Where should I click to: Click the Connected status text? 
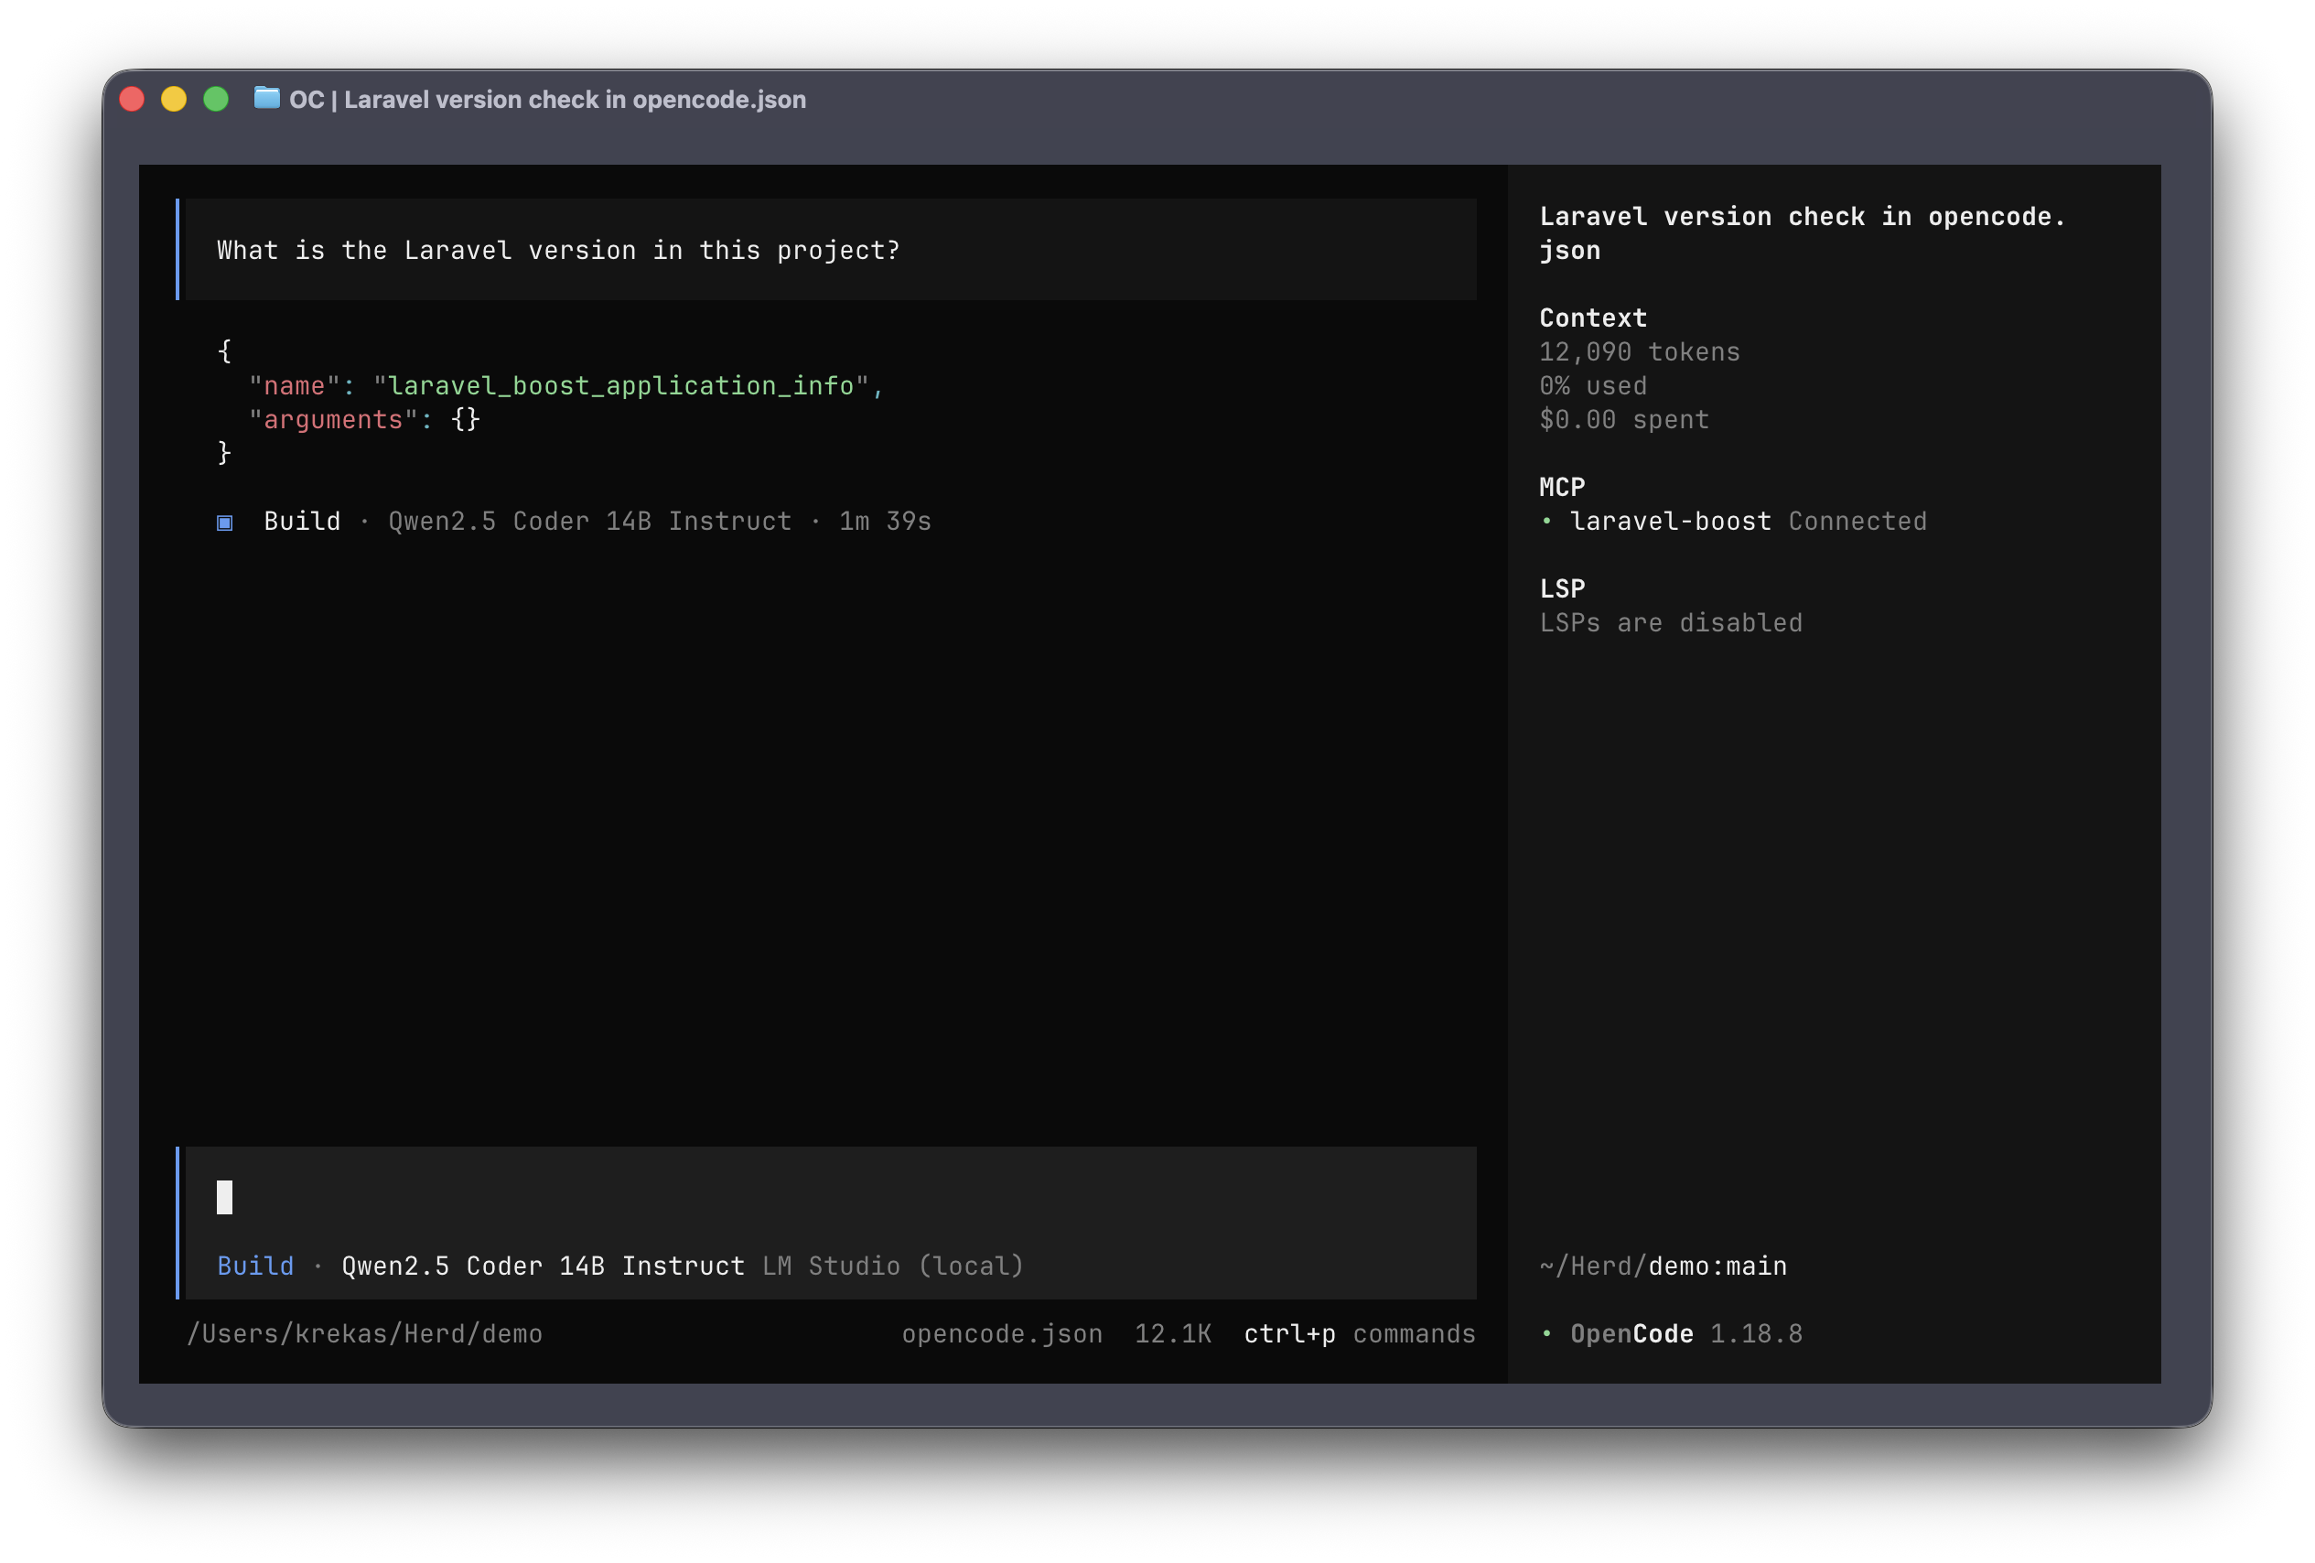1857,521
